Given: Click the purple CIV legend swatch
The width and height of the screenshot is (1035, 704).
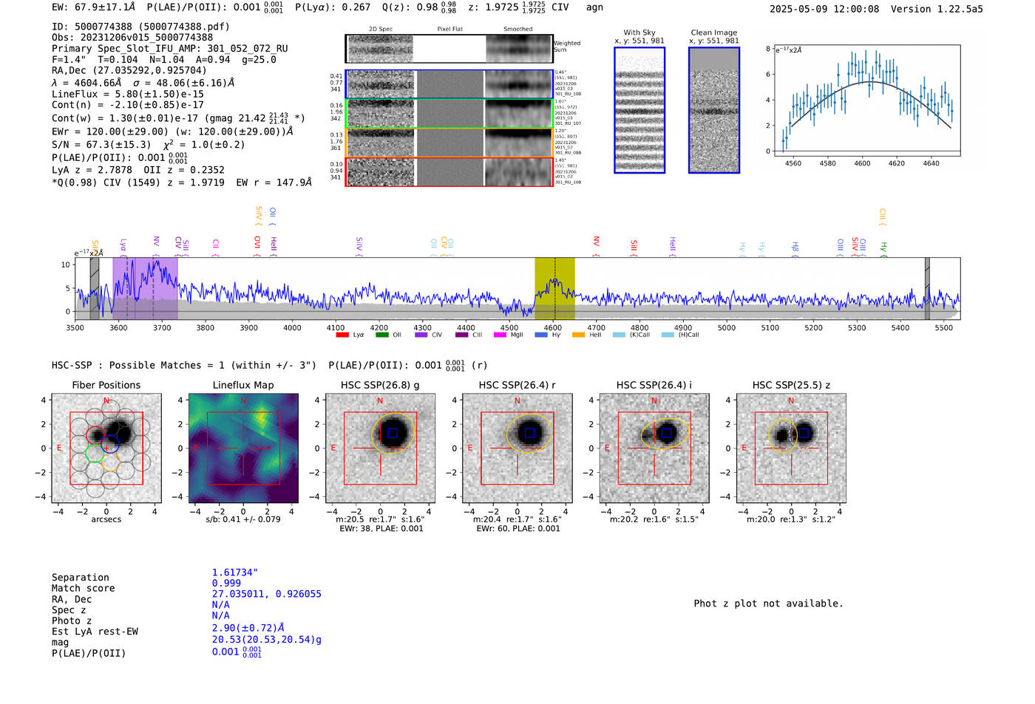Looking at the screenshot, I should pyautogui.click(x=421, y=335).
